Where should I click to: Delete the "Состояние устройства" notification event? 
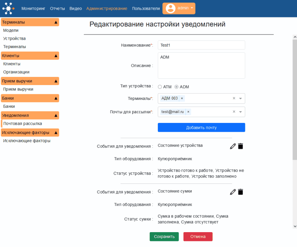[x=240, y=146]
